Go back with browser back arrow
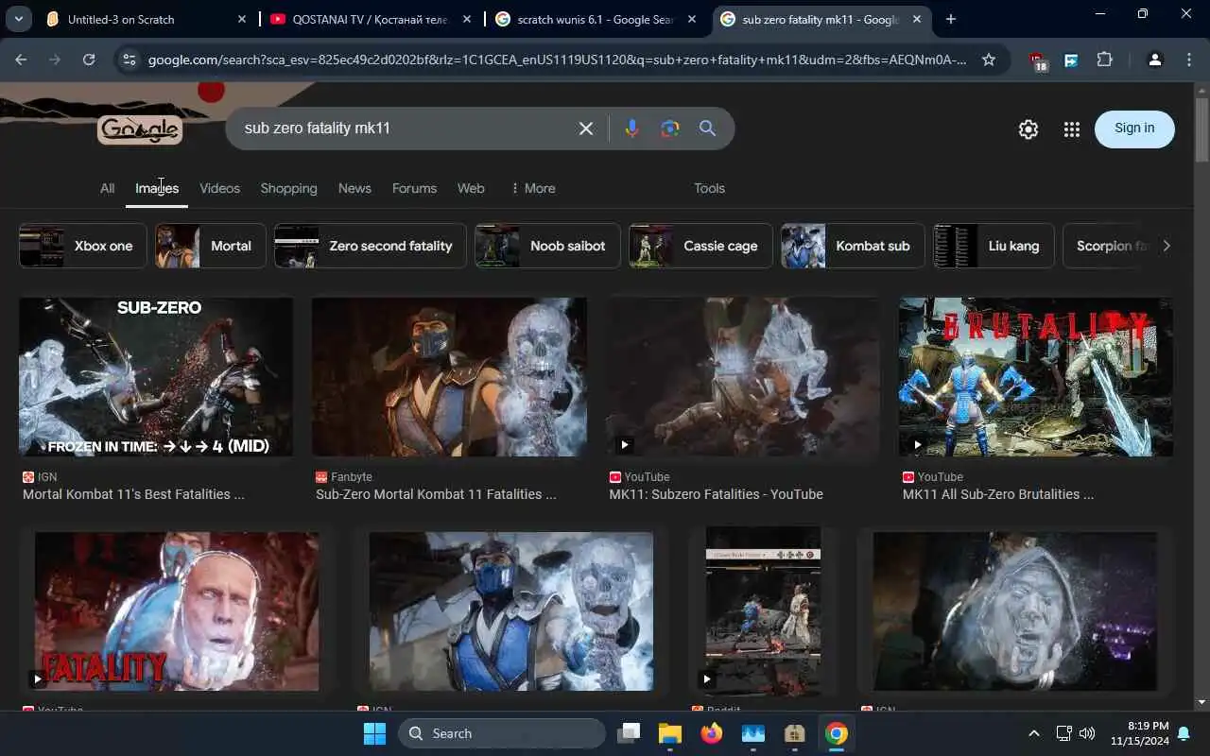1210x756 pixels. coord(21,60)
